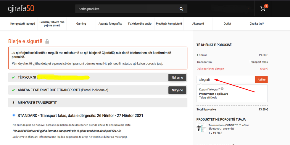This screenshot has height=145, width=290.
Task: Open Celularë, tabletë dhe pajisje smart menu
Action: point(52,24)
